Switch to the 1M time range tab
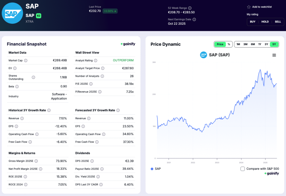Screen dimensions: 286x196 [238, 44]
